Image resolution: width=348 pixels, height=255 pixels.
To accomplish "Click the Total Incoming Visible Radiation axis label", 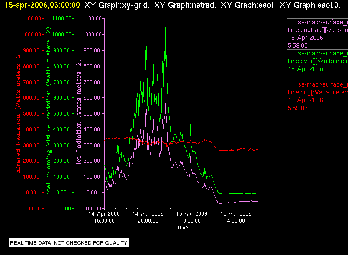I will pyautogui.click(x=48, y=113).
